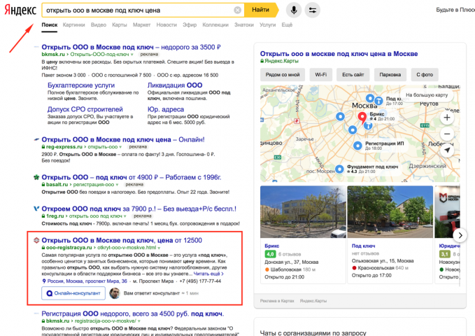
Task: Open Яндекс.Карты footer link
Action: 313,301
